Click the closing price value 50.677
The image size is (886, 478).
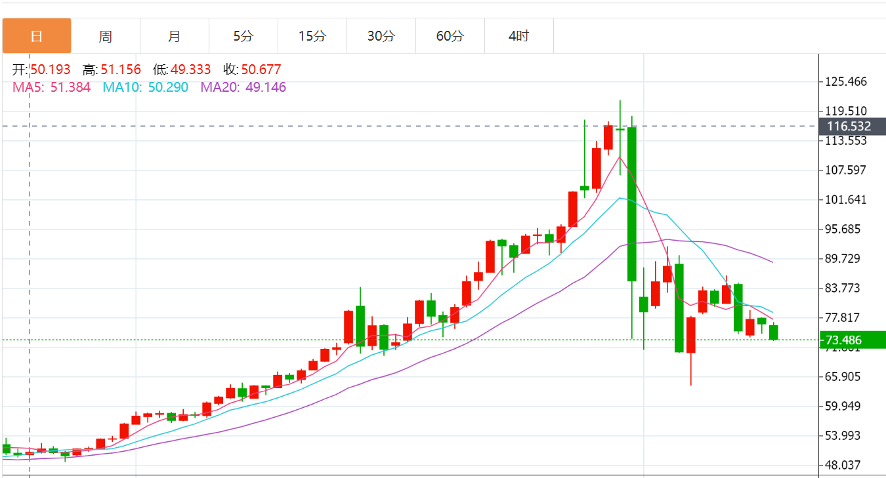click(x=261, y=70)
